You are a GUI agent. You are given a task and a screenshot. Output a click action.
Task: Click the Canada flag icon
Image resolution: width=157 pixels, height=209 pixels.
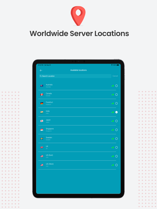42,94
